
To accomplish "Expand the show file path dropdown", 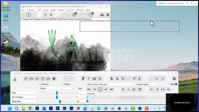I will coord(109,19).
